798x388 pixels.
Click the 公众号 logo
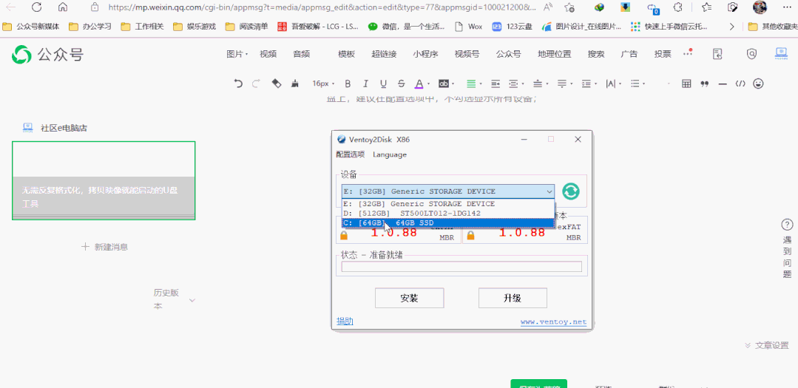tap(48, 55)
